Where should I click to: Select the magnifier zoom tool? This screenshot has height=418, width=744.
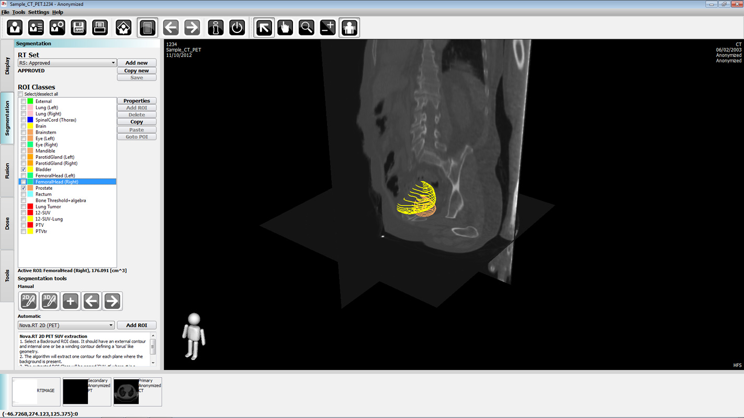click(x=307, y=27)
